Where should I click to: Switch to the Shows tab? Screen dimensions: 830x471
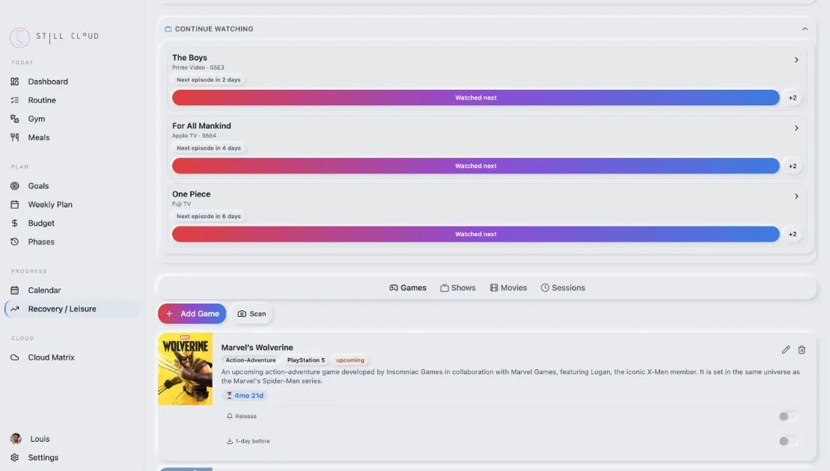[x=458, y=288]
